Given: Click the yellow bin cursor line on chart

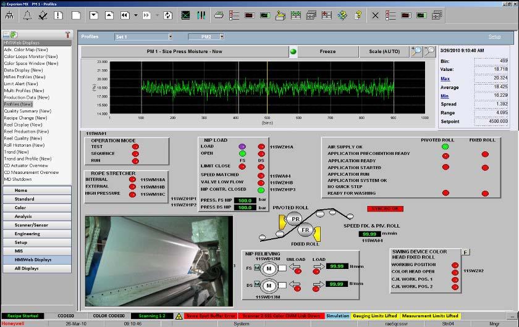Looking at the screenshot, I should pos(267,88).
